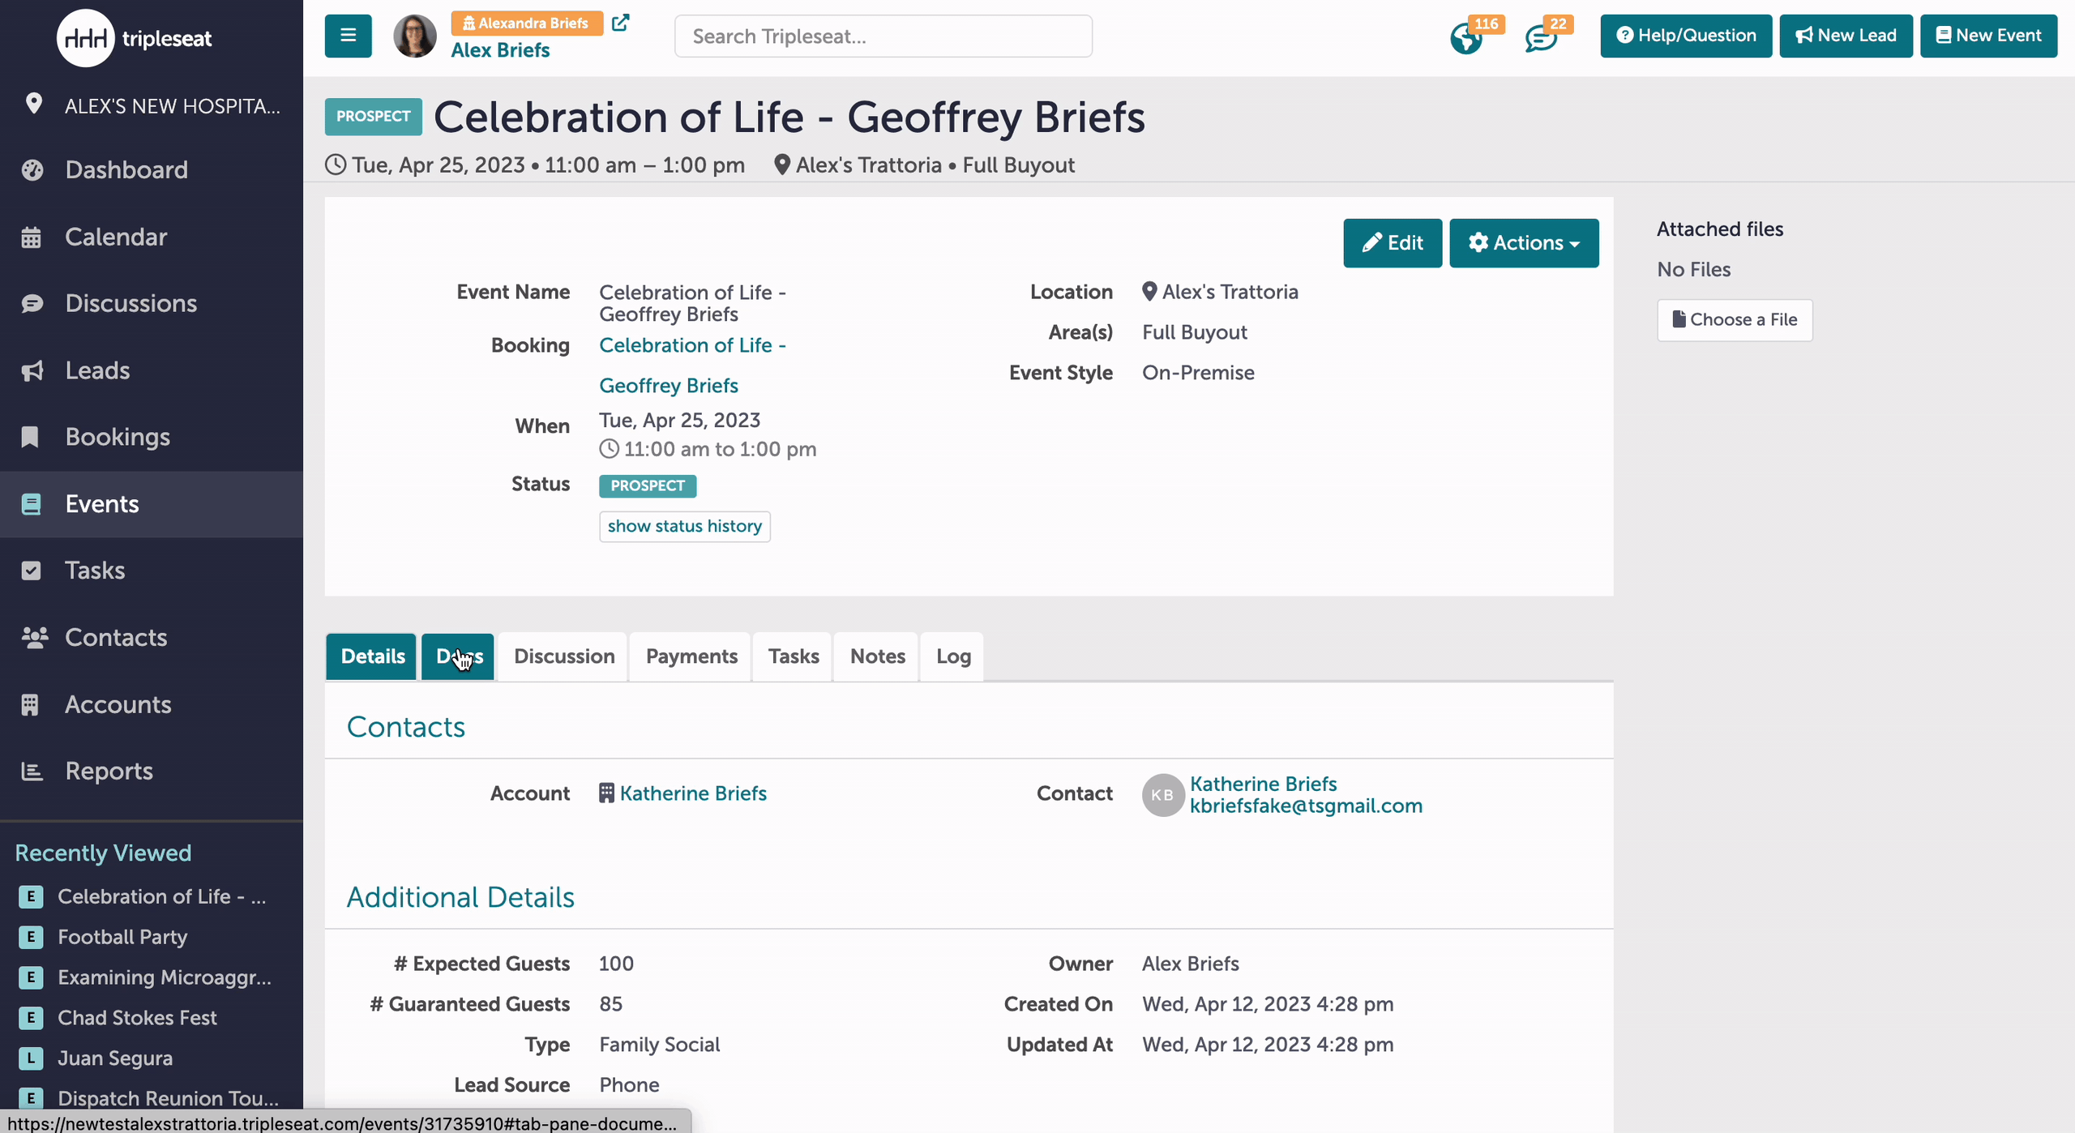Click the Edit button
This screenshot has height=1133, width=2075.
click(x=1393, y=242)
